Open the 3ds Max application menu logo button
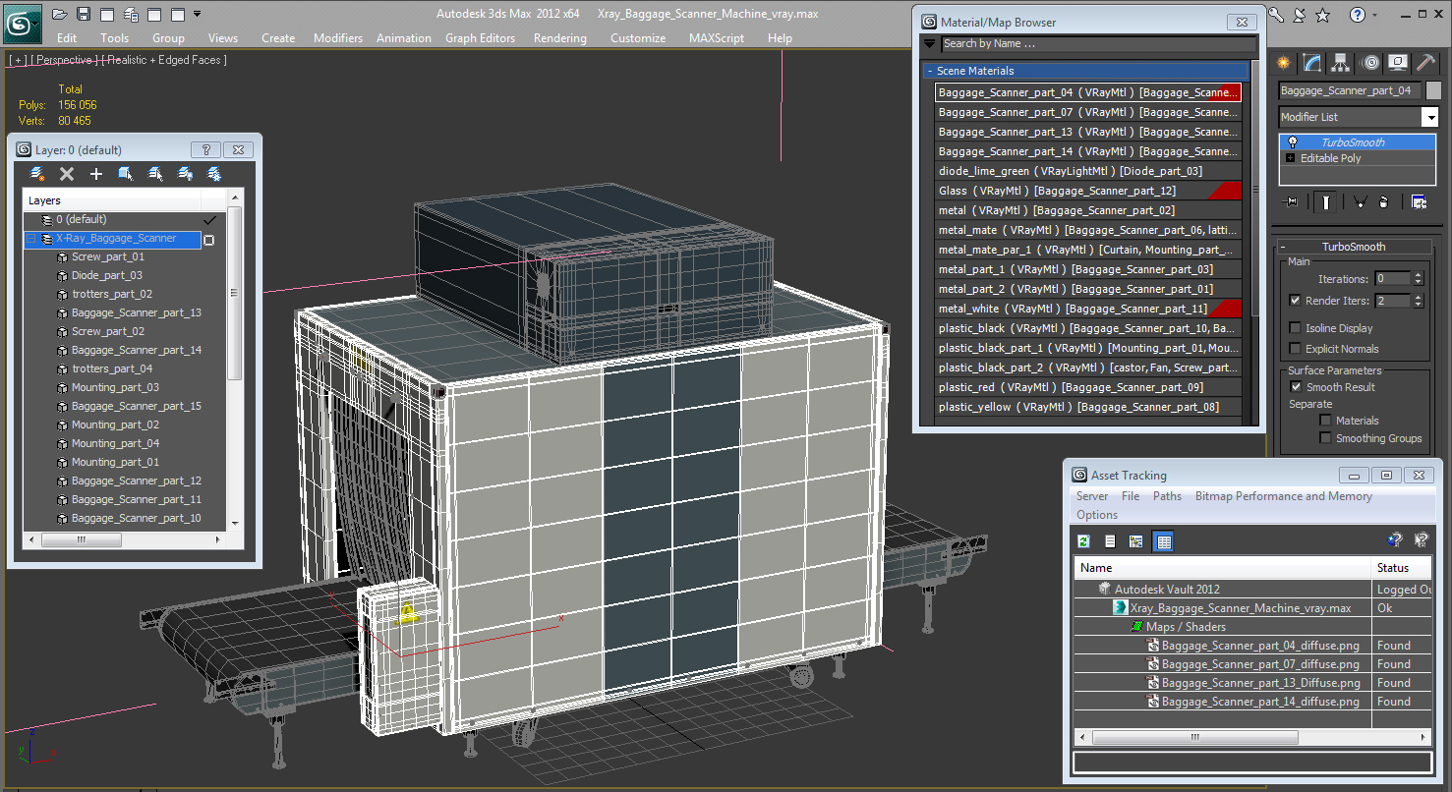 22,23
